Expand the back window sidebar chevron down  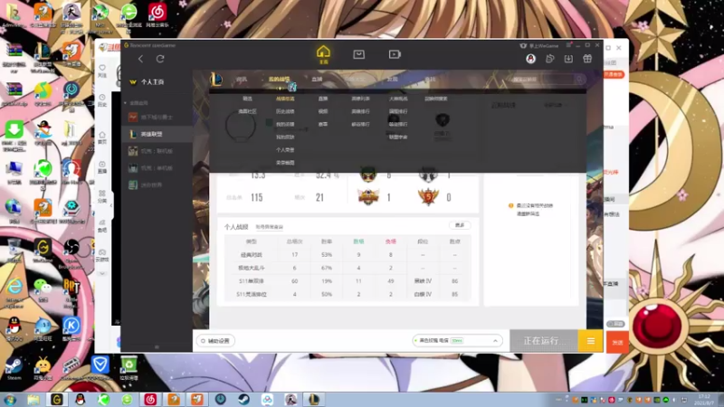click(102, 274)
